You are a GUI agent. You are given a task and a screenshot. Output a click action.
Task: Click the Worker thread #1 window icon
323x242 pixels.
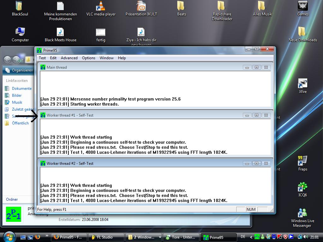click(x=43, y=115)
